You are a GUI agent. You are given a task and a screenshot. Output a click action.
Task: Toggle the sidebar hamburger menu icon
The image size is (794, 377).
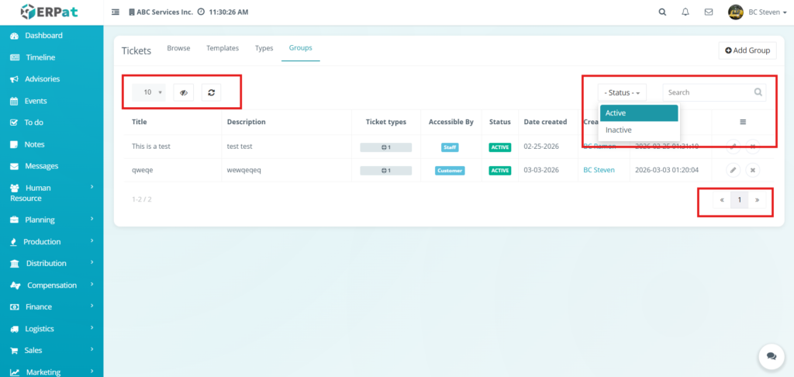click(x=116, y=12)
